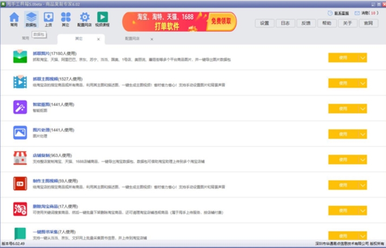Expand dropdown arrow beside 智能抠图 使用
This screenshot has height=248, width=386.
[x=363, y=109]
